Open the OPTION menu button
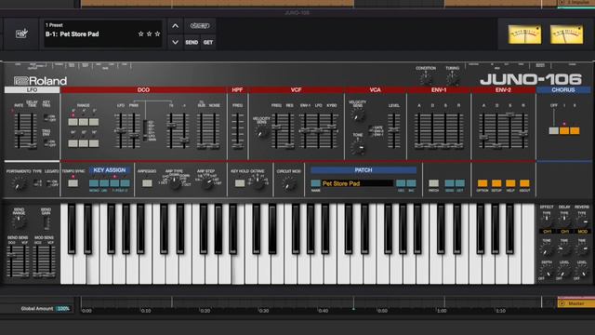The width and height of the screenshot is (595, 335). tap(483, 183)
